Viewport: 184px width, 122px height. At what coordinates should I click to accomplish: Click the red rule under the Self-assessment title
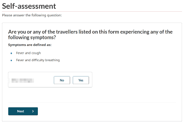(92, 12)
